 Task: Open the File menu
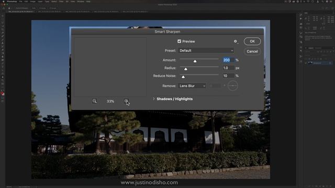(20, 1)
